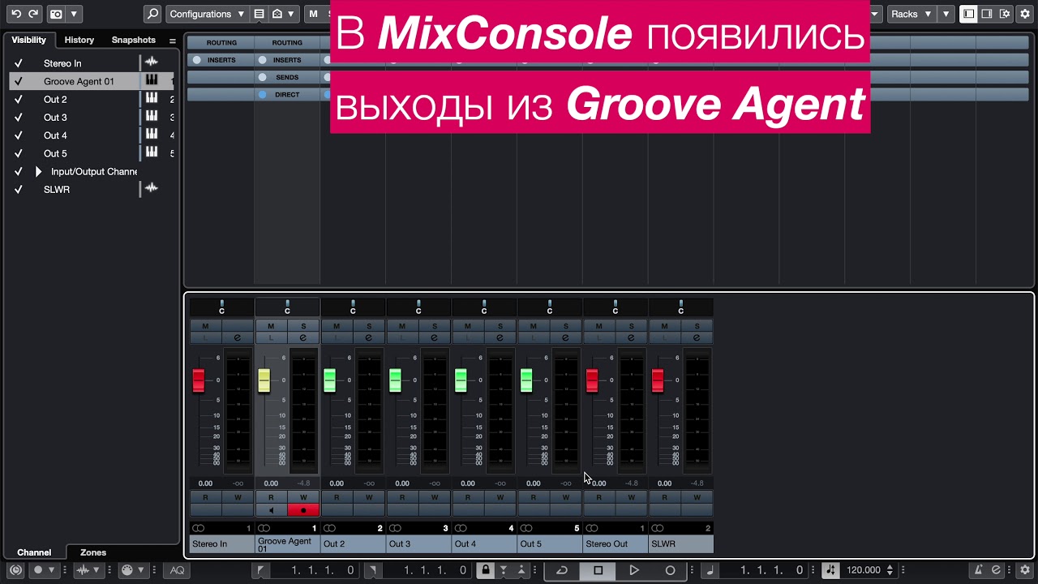This screenshot has width=1038, height=584.
Task: Click the Out 5 green fader
Action: click(x=526, y=380)
